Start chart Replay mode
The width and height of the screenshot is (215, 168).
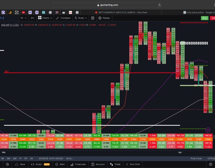pos(104,18)
